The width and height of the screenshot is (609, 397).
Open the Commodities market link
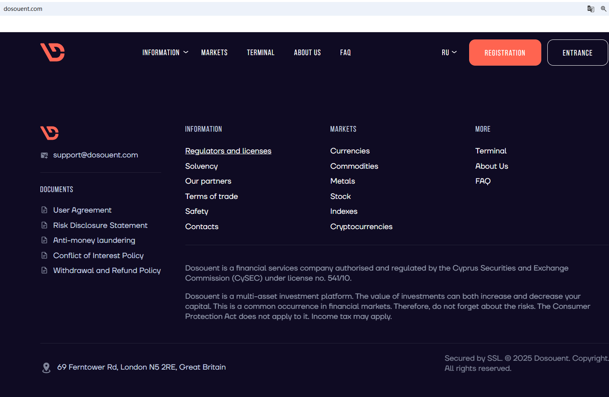tap(354, 166)
